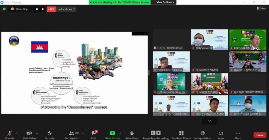Start Video camera toggle
This screenshot has height=140, width=269.
click(x=29, y=133)
